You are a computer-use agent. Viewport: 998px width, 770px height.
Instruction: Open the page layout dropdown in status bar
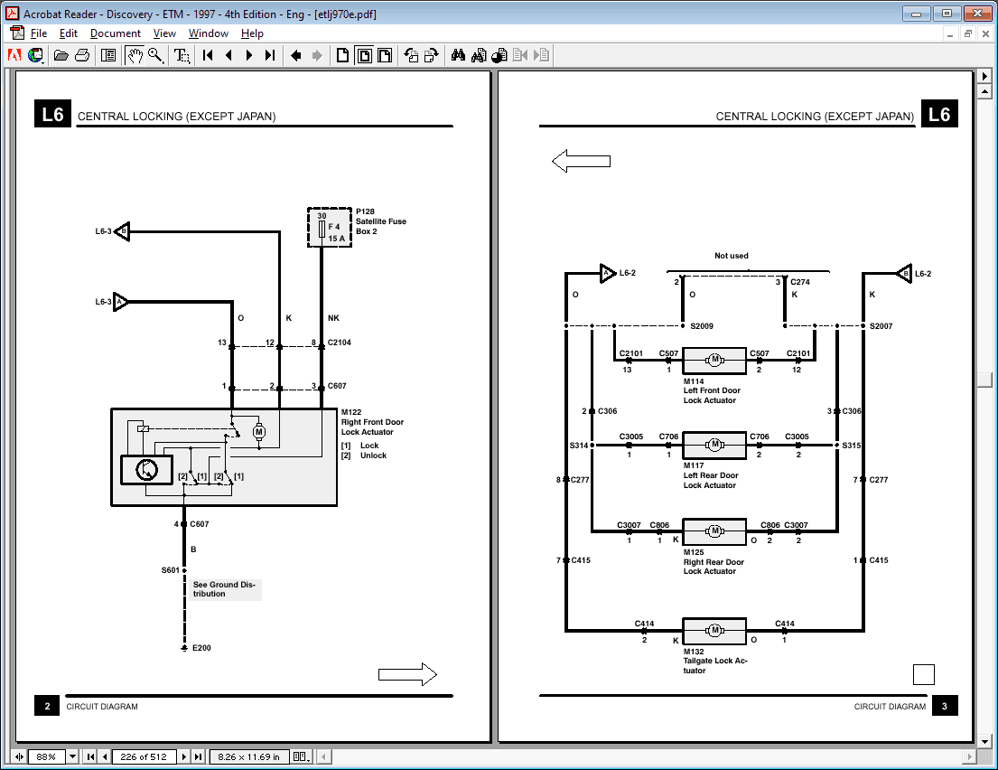point(301,756)
